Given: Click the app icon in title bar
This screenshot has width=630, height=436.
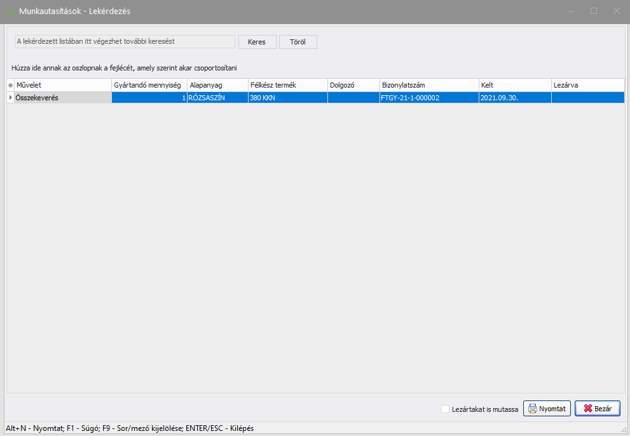Looking at the screenshot, I should click(x=11, y=11).
